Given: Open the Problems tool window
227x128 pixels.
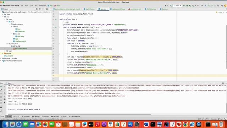Looking at the screenshot, I should (26, 116).
